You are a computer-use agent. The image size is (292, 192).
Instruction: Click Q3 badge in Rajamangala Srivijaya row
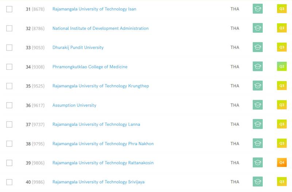click(x=282, y=182)
